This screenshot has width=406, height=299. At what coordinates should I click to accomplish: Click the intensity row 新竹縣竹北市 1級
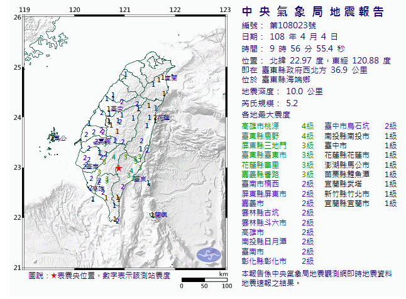(361, 194)
